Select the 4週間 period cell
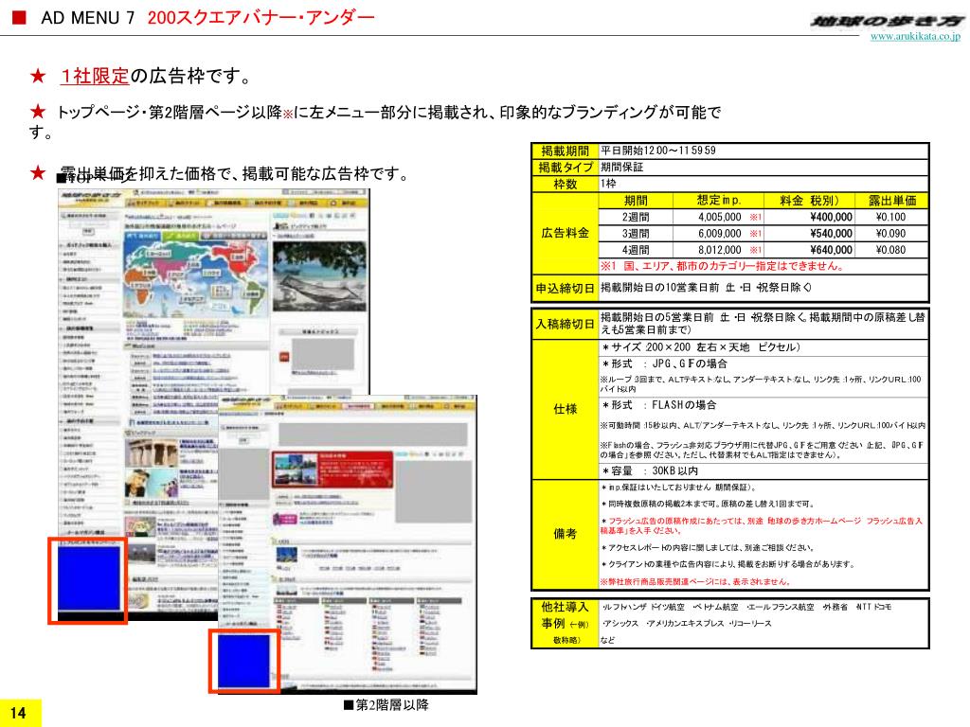This screenshot has width=970, height=727. [x=636, y=250]
